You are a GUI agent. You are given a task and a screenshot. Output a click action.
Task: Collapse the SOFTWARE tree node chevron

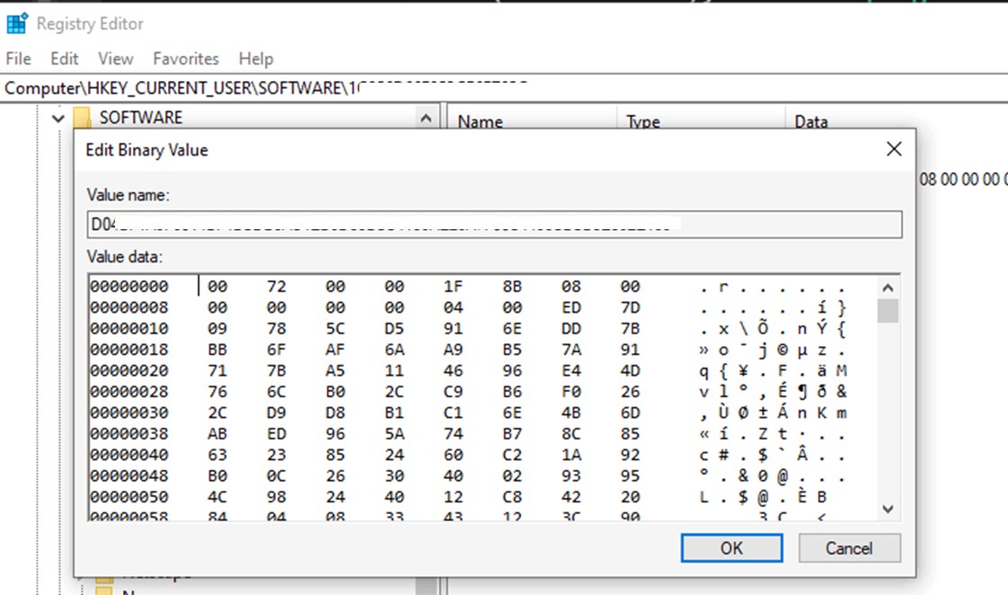pos(57,119)
